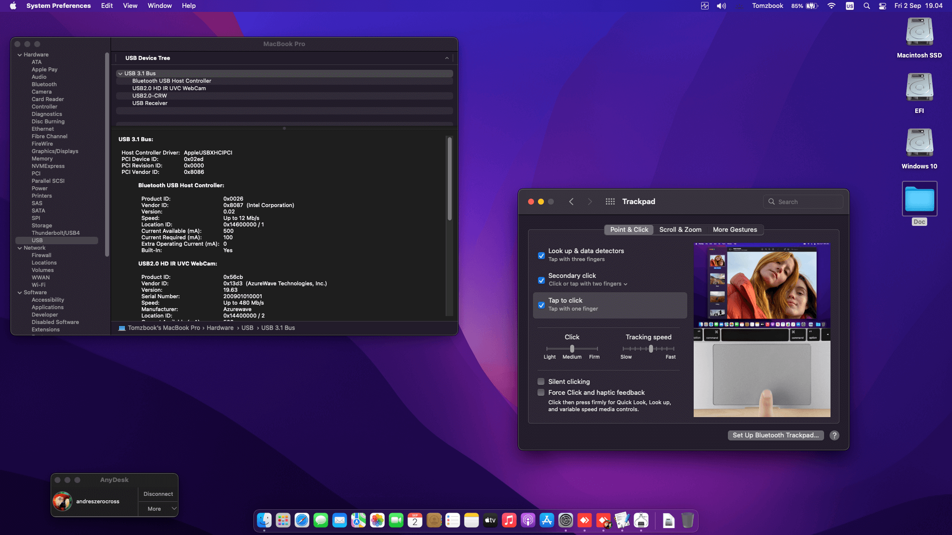
Task: Open the Window menu in menu bar
Action: click(159, 6)
